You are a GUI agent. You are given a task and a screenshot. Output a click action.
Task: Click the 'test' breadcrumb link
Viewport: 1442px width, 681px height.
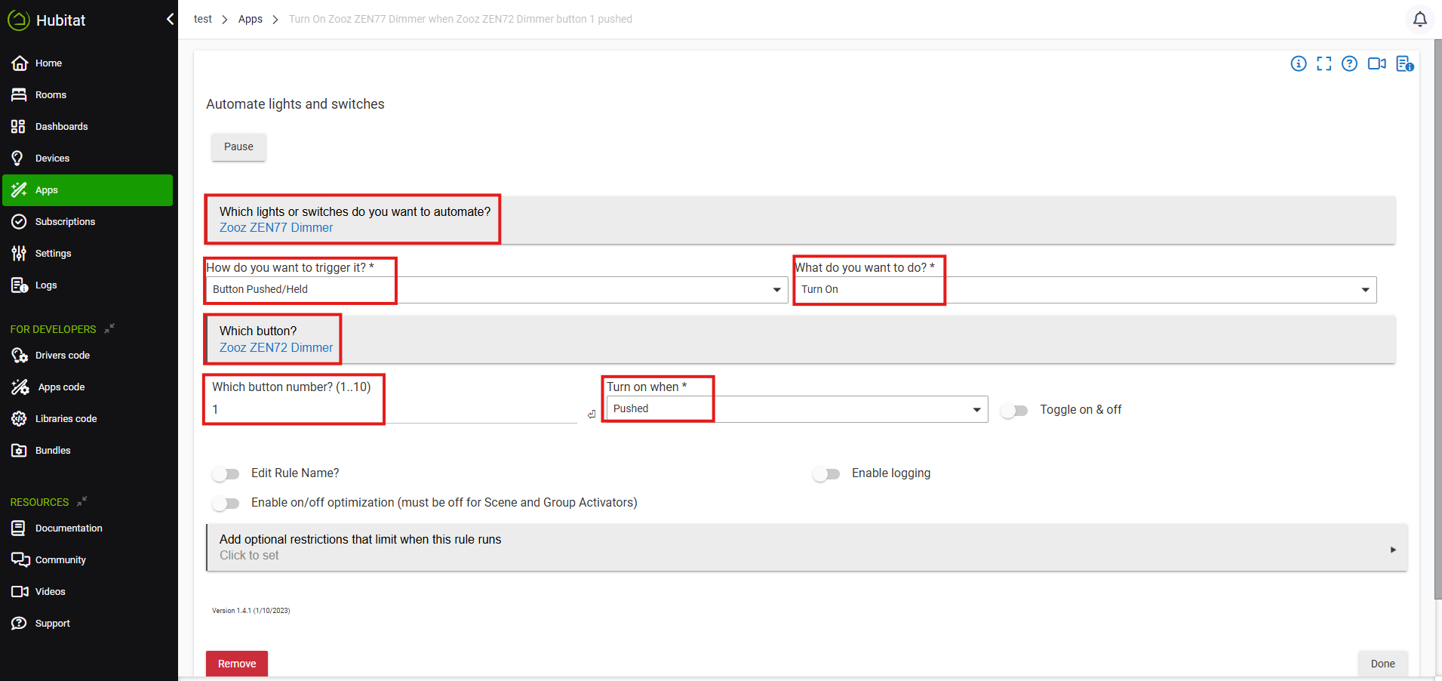(x=202, y=19)
